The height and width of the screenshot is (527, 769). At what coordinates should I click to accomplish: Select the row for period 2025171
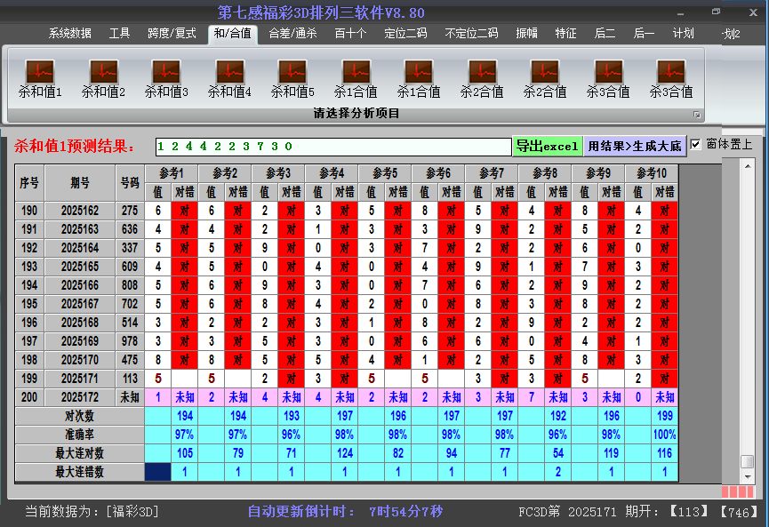click(x=347, y=379)
